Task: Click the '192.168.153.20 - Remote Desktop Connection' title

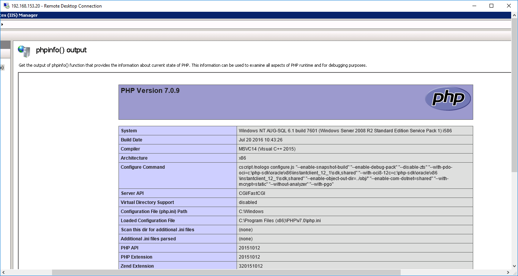Action: click(57, 6)
